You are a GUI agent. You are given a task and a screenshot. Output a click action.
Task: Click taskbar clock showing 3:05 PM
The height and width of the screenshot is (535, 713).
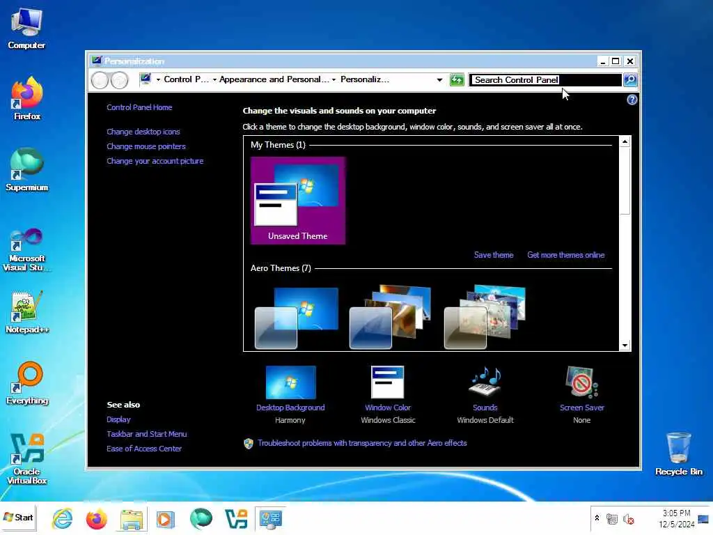(676, 518)
